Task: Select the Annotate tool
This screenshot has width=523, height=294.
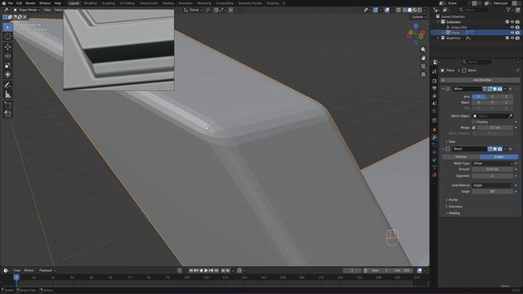Action: click(x=7, y=85)
